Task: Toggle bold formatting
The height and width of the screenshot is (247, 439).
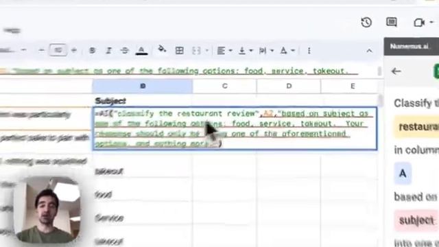Action: [92, 50]
